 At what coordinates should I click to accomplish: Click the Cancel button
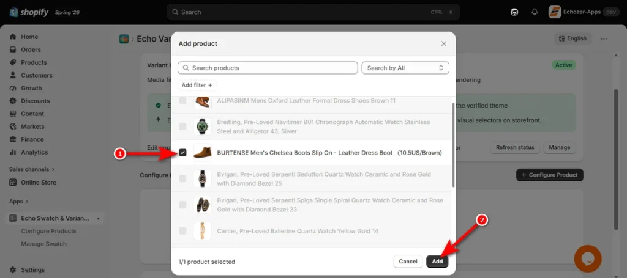point(408,262)
